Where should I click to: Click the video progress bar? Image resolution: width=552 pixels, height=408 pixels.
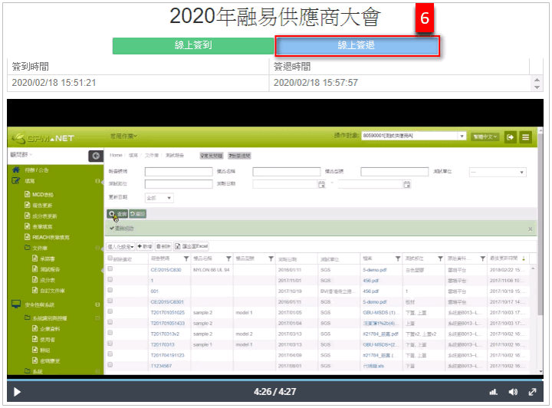click(x=275, y=380)
